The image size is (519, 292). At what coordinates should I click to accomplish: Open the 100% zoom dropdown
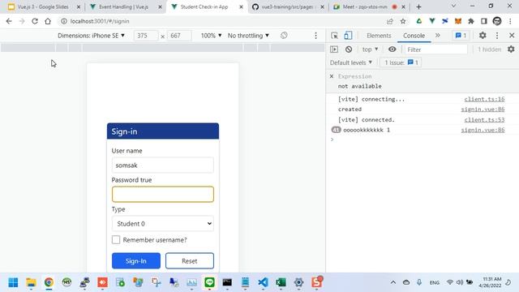[x=211, y=36]
